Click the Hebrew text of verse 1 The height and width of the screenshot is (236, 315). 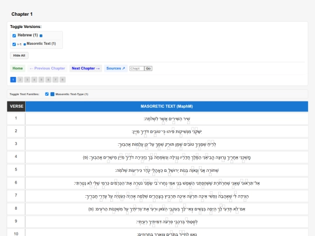coord(167,119)
